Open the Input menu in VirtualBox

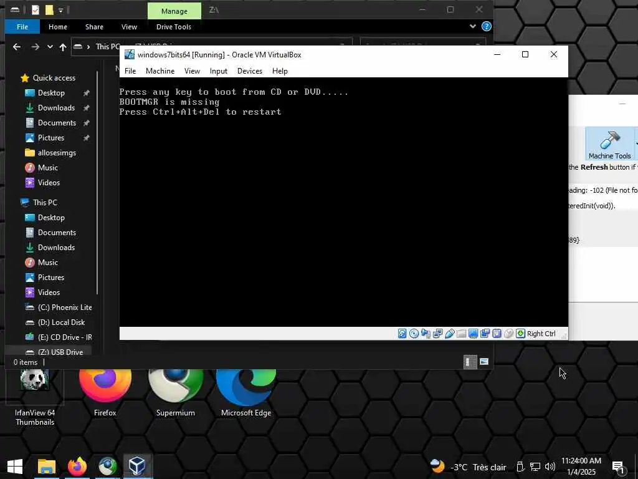click(x=219, y=71)
